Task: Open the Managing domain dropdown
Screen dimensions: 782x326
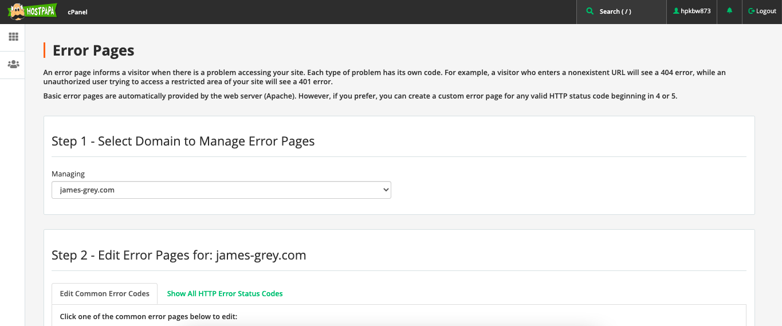Action: coord(221,190)
